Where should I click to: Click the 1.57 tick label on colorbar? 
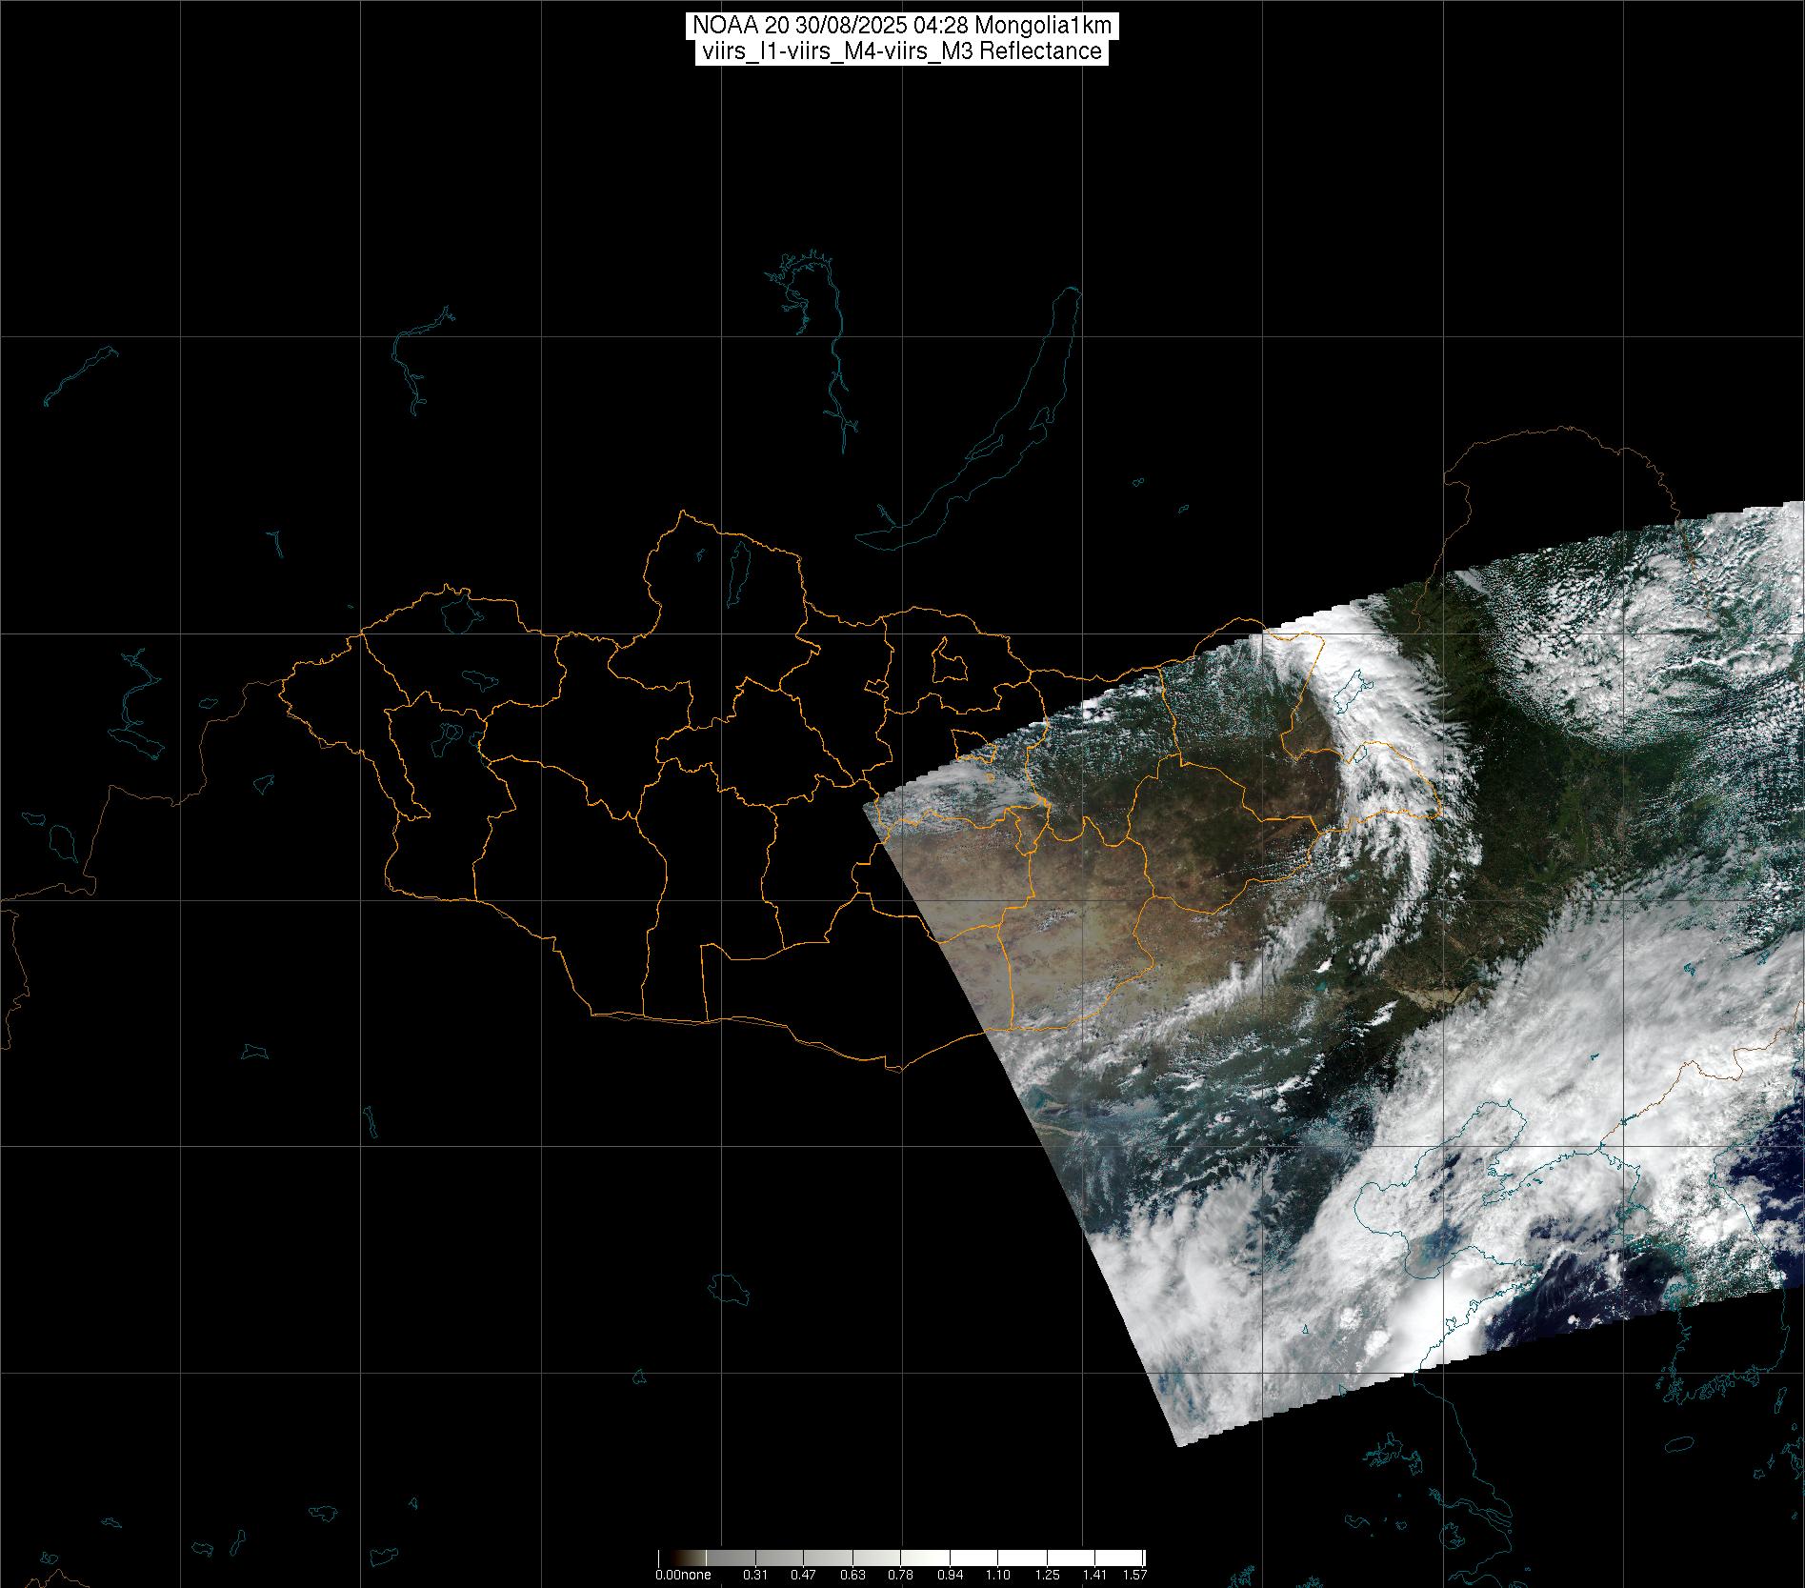point(1133,1575)
